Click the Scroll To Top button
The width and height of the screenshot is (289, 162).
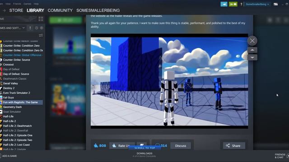144,148
